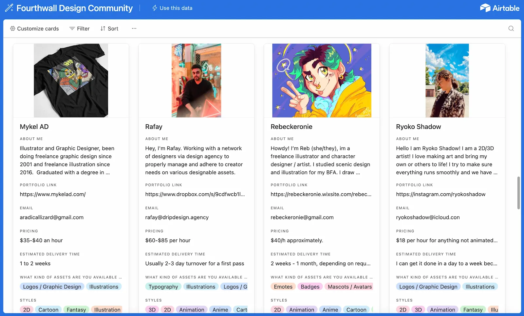
Task: Open the Customize cards settings
Action: coord(34,28)
